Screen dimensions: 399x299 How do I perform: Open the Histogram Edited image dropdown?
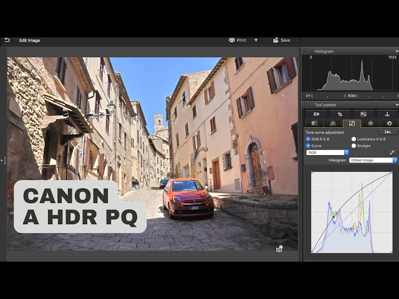coord(373,160)
